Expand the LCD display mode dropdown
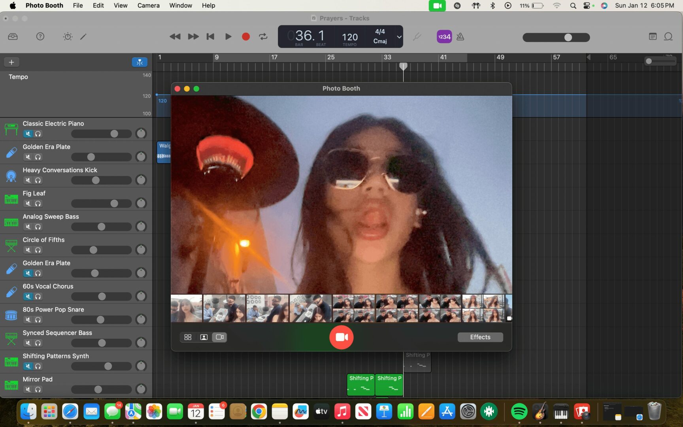Screen dimensions: 683x427 (x=399, y=37)
